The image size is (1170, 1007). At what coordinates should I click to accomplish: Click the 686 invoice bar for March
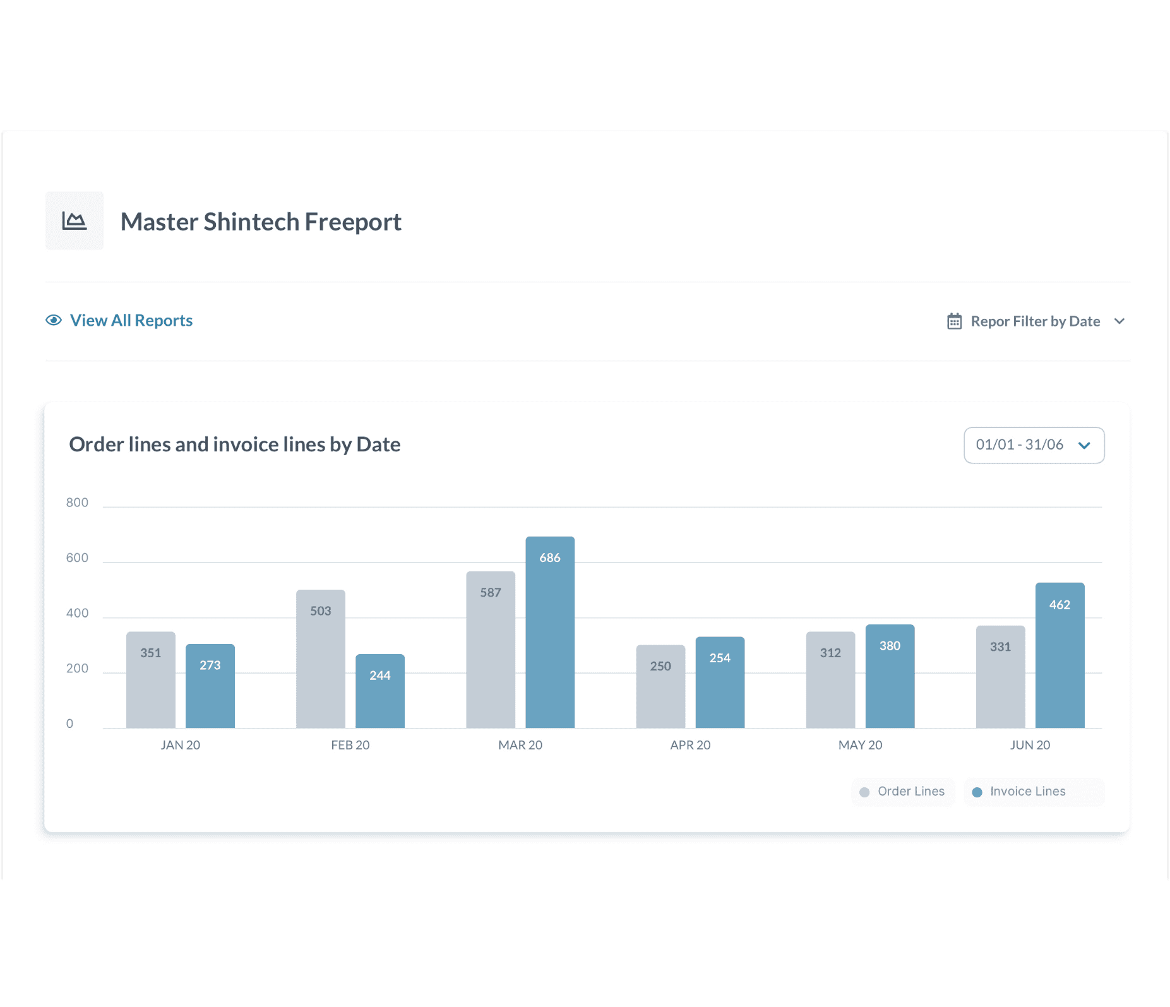549,632
